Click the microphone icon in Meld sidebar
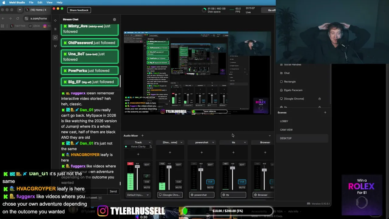This screenshot has height=219, width=389. 55,46
